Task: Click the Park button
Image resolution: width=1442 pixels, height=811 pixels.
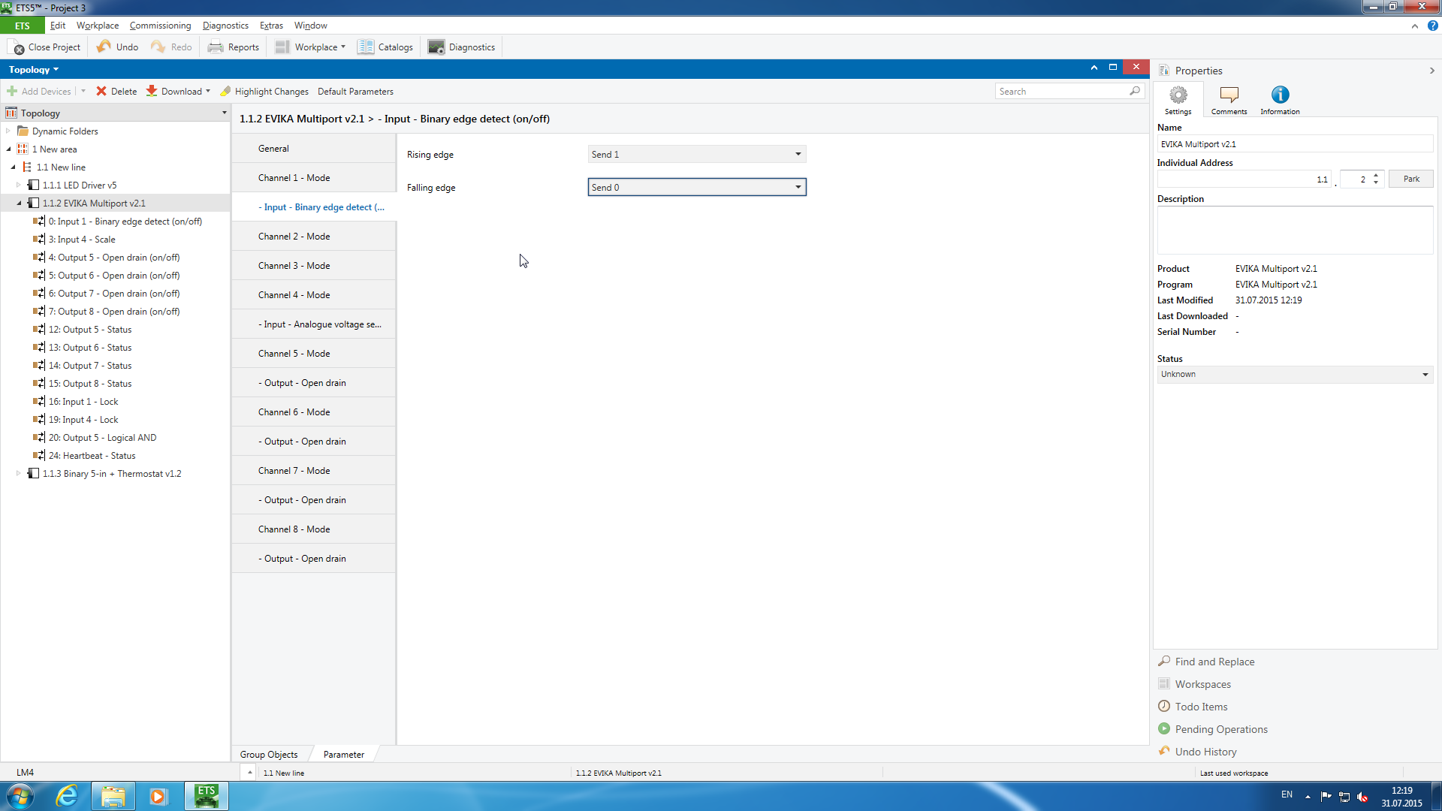Action: click(1410, 179)
